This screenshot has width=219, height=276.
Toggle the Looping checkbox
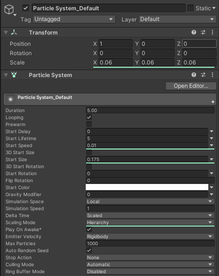tap(89, 117)
